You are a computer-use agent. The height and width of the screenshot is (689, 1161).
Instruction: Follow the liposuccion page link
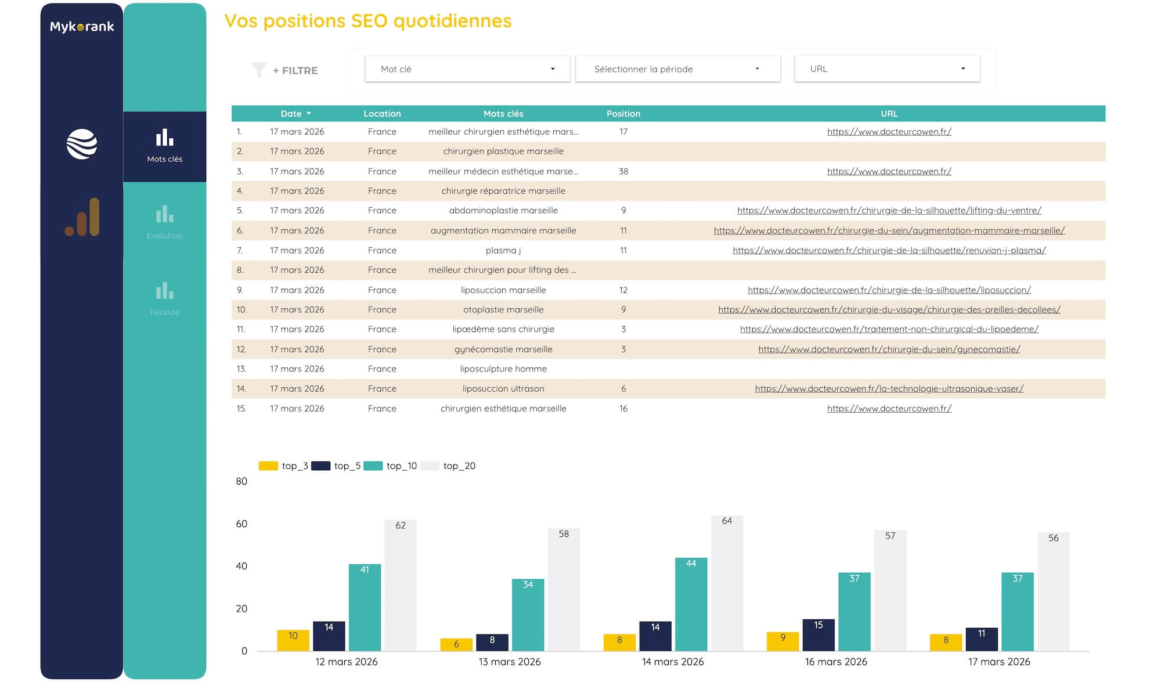[x=889, y=290]
